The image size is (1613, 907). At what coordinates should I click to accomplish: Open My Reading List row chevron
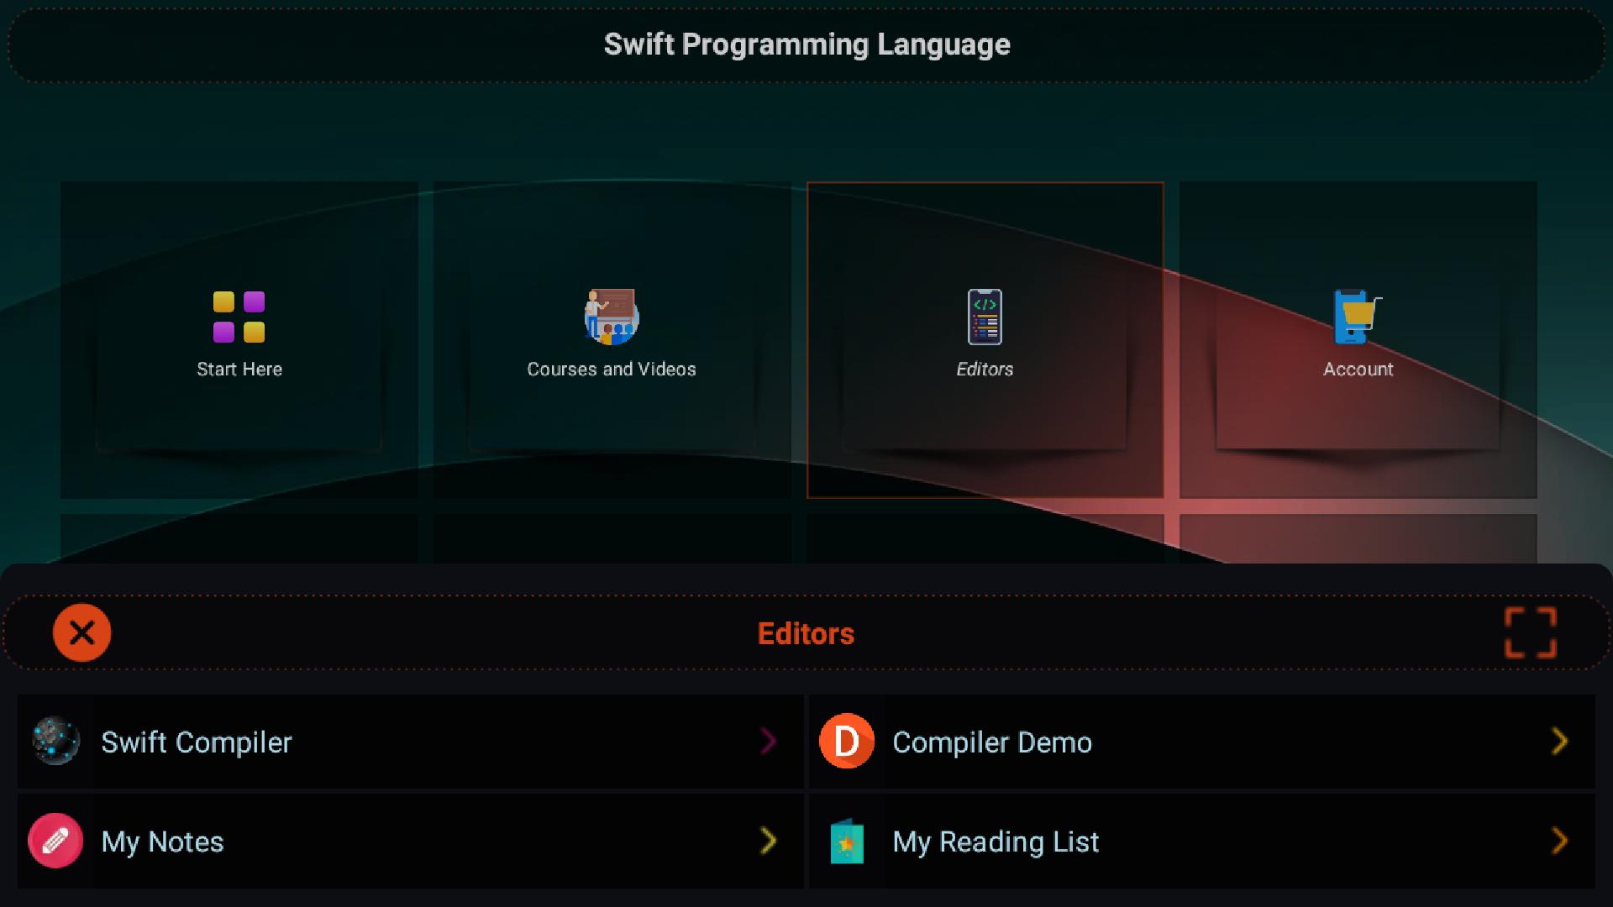[1559, 841]
